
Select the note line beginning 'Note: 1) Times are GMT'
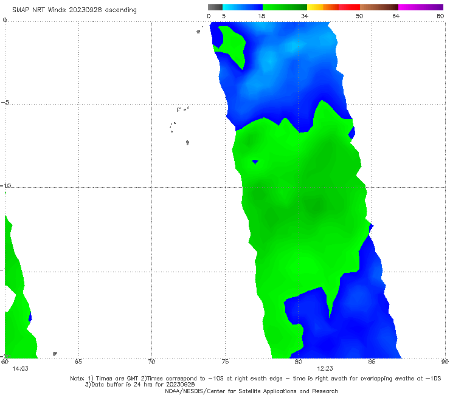tap(255, 379)
